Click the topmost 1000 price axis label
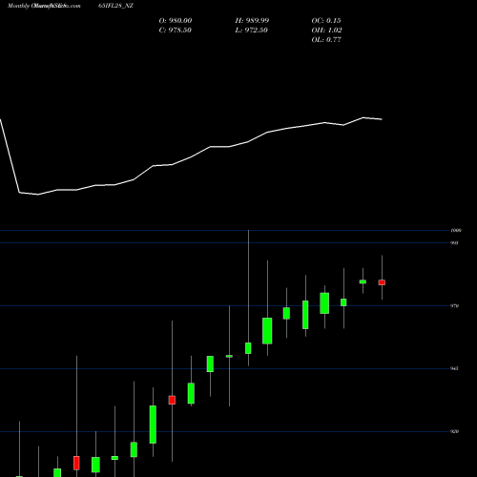Screen dimensions: 477x477 pyautogui.click(x=456, y=230)
